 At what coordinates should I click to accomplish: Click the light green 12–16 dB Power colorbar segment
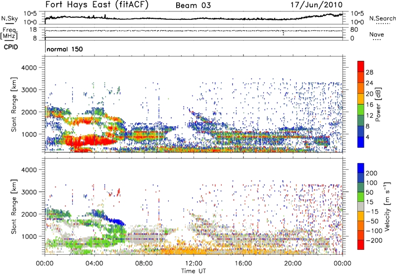(361, 110)
